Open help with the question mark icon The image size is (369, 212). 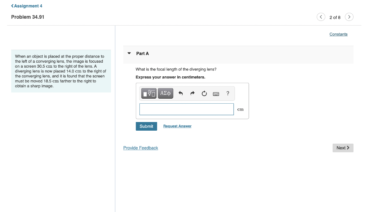228,93
